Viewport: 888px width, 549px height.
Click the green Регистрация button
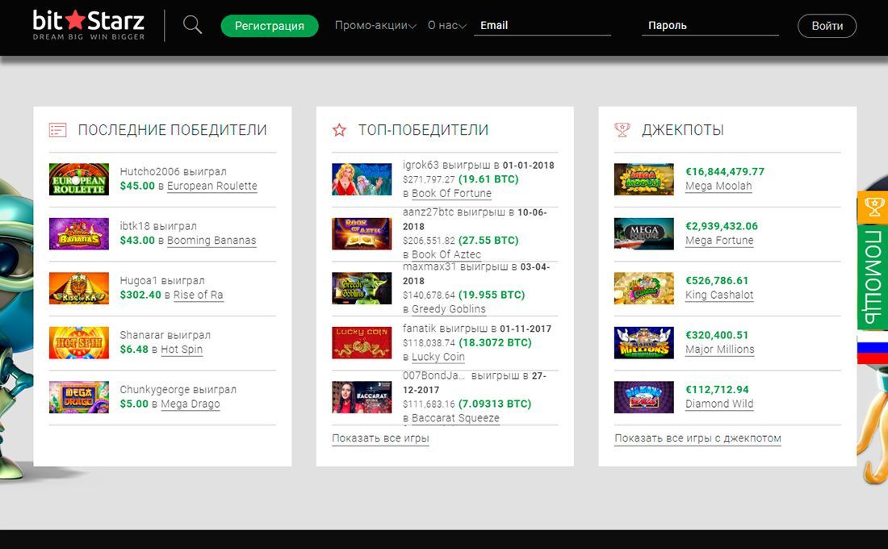click(270, 26)
